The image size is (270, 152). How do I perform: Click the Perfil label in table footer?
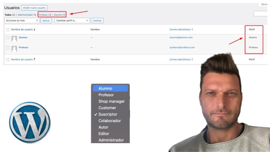(x=252, y=59)
